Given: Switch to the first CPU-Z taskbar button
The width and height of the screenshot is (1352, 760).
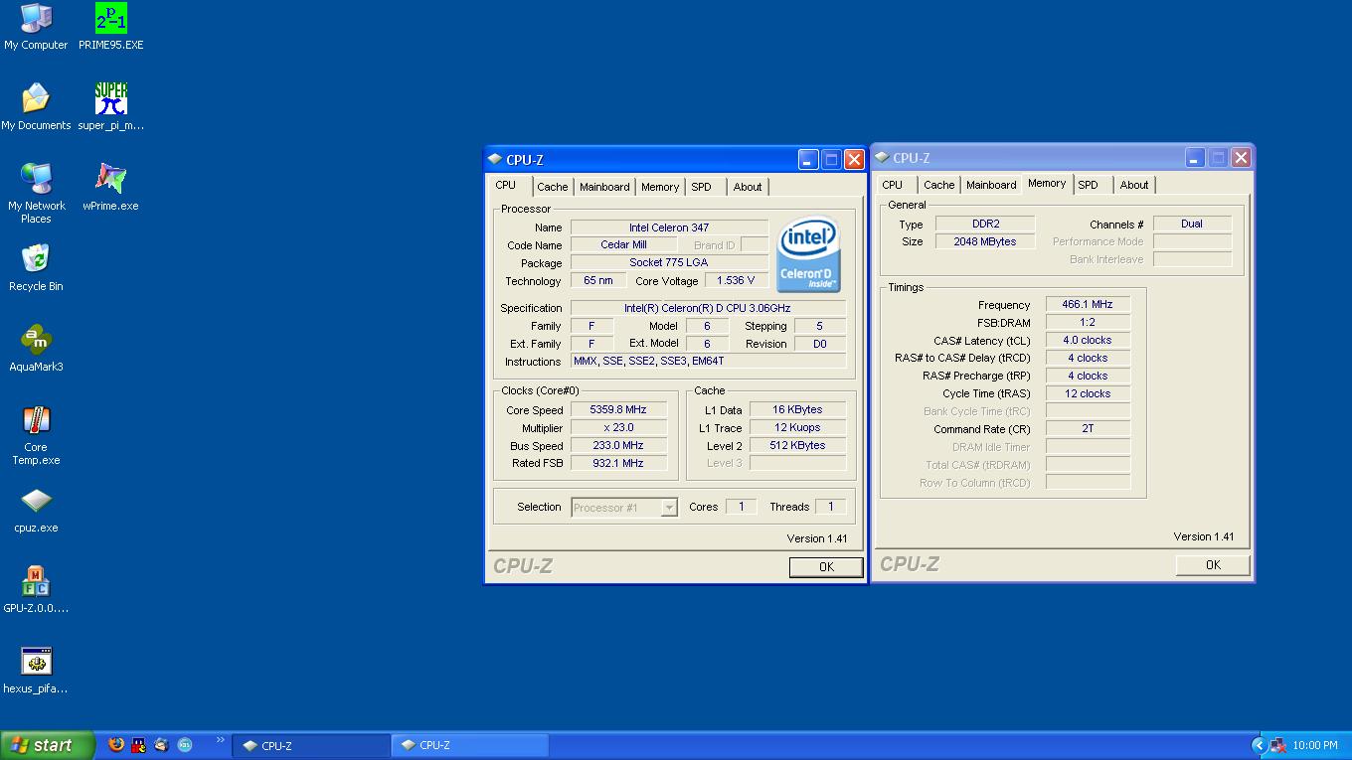Looking at the screenshot, I should (311, 745).
